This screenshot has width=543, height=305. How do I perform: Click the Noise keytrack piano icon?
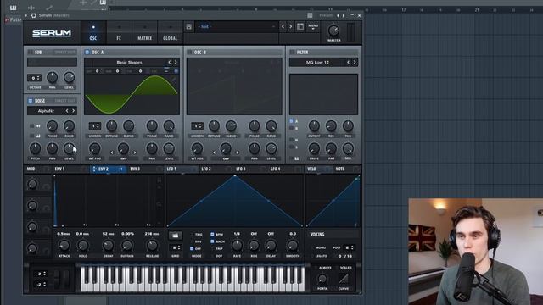click(37, 136)
